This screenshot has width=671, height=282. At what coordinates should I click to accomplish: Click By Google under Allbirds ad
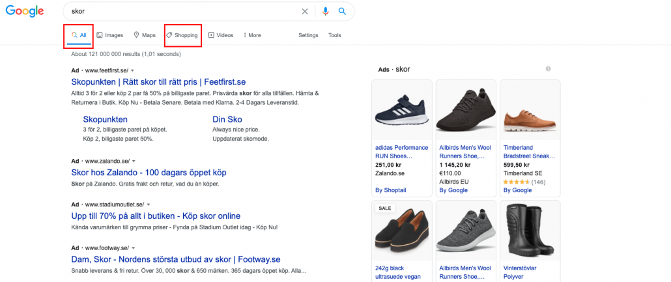pyautogui.click(x=453, y=190)
